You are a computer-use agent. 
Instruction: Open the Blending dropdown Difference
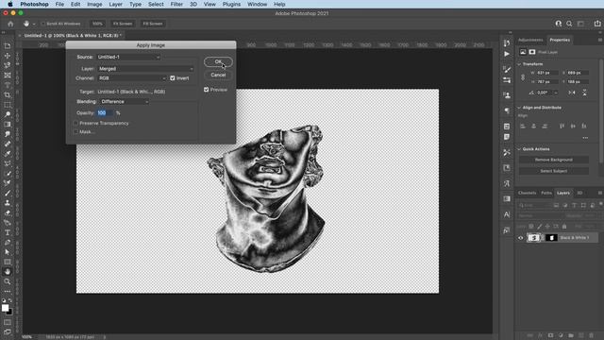tap(125, 102)
